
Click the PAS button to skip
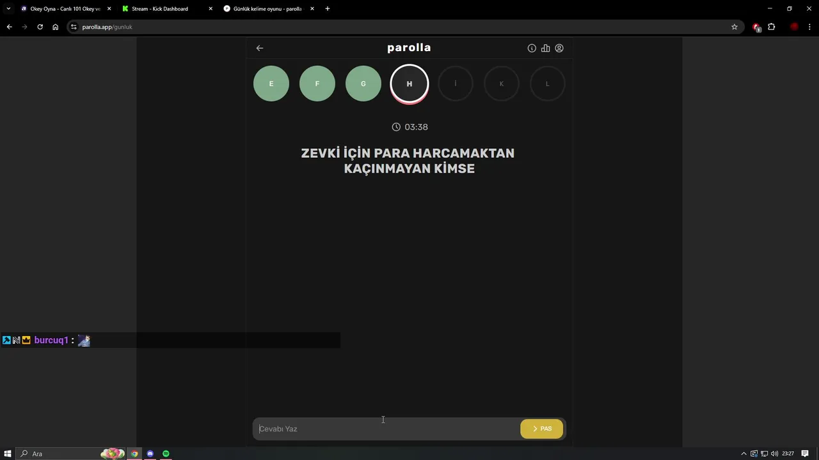(542, 429)
